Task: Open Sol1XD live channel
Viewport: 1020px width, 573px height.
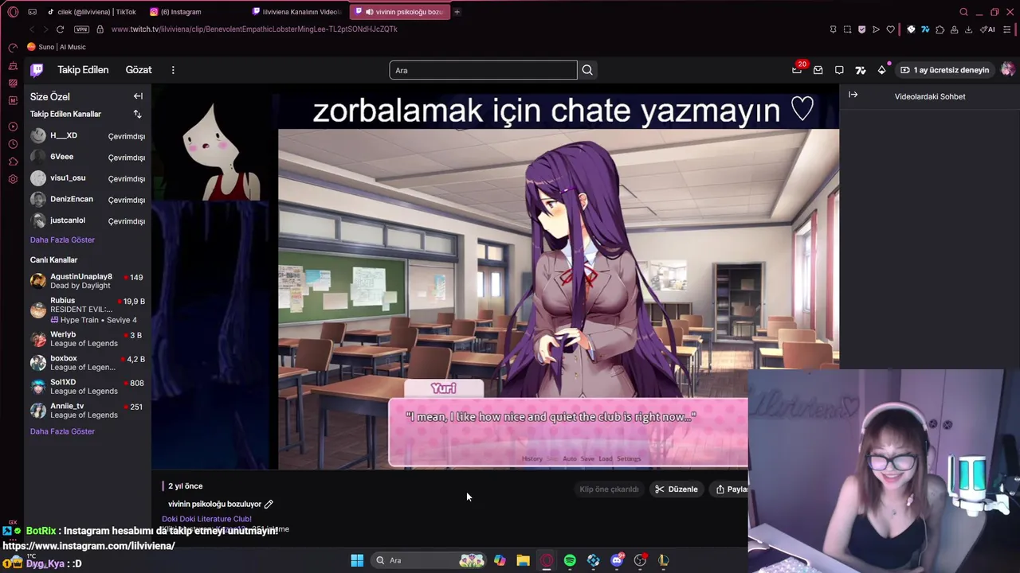Action: click(88, 387)
